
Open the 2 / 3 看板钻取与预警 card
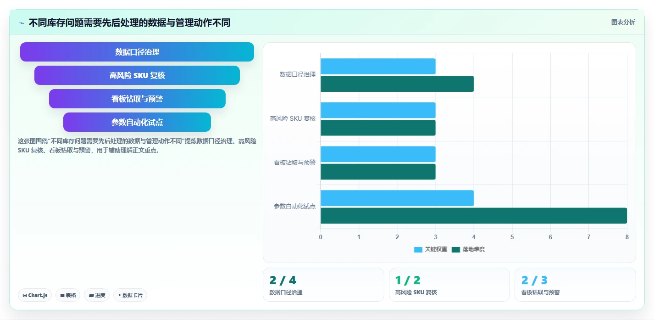coord(575,285)
